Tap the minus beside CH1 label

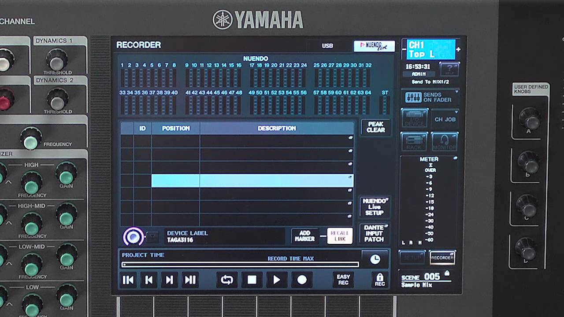pos(404,50)
